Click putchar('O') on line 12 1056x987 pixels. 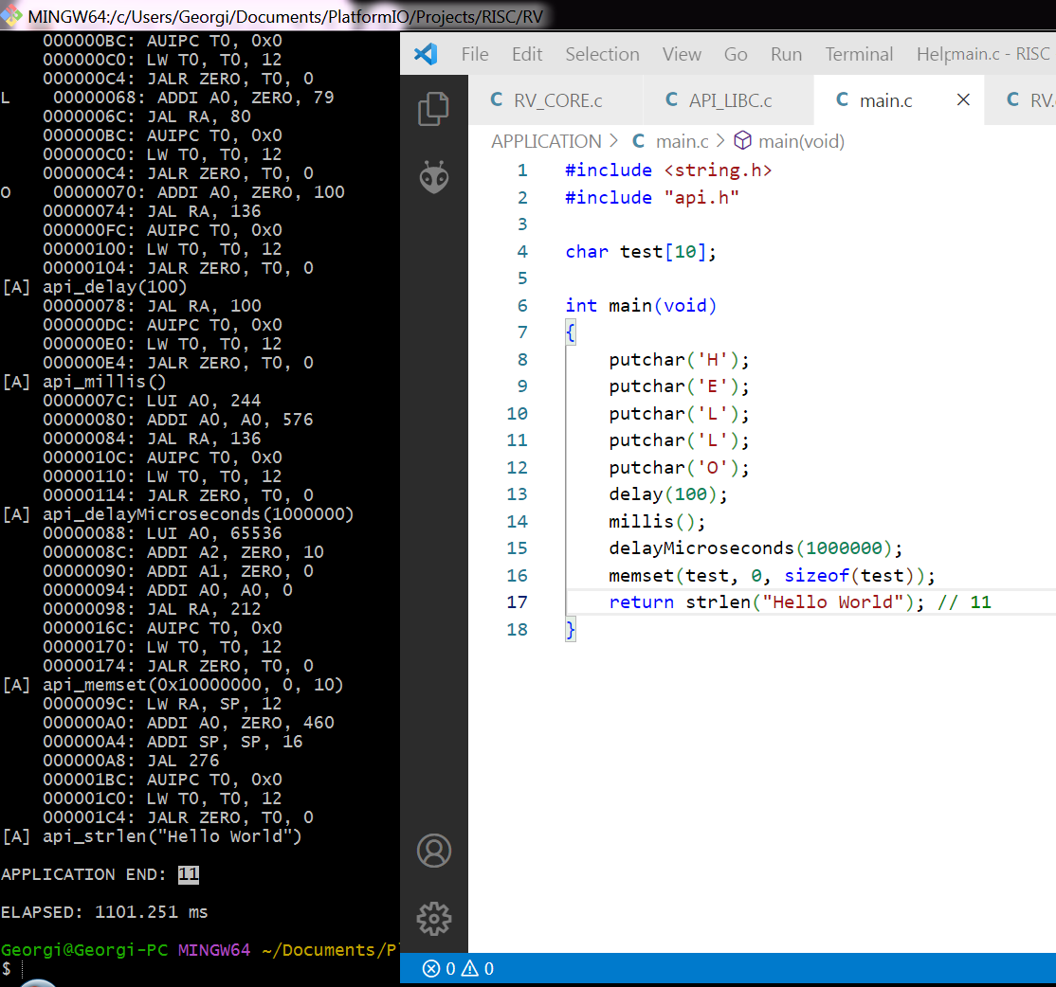pyautogui.click(x=679, y=468)
